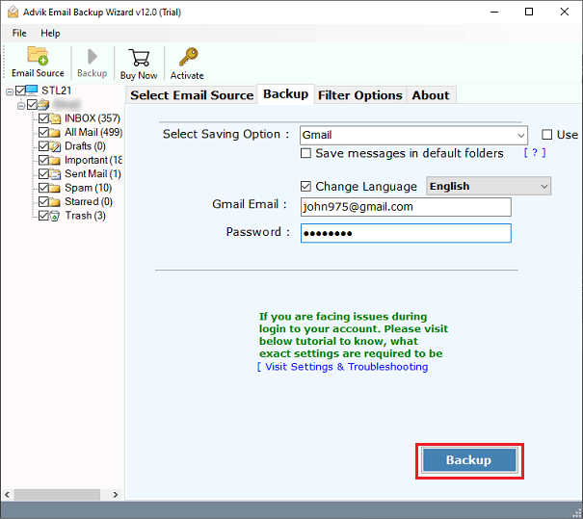583x519 pixels.
Task: Open the Help menu
Action: pos(50,33)
